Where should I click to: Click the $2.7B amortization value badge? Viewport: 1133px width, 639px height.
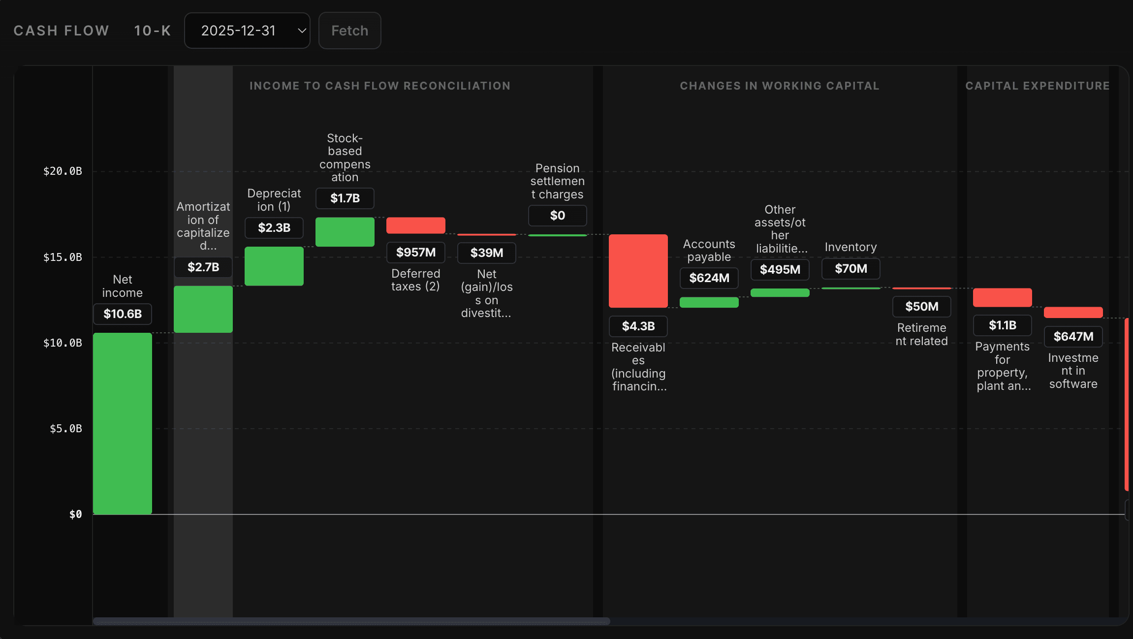pyautogui.click(x=203, y=267)
